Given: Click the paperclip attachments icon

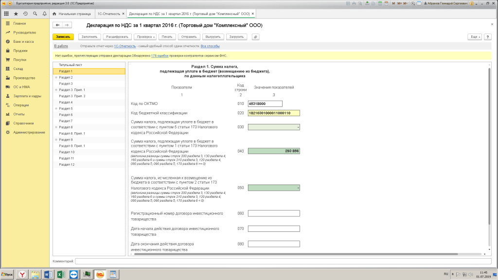Looking at the screenshot, I should tap(255, 37).
